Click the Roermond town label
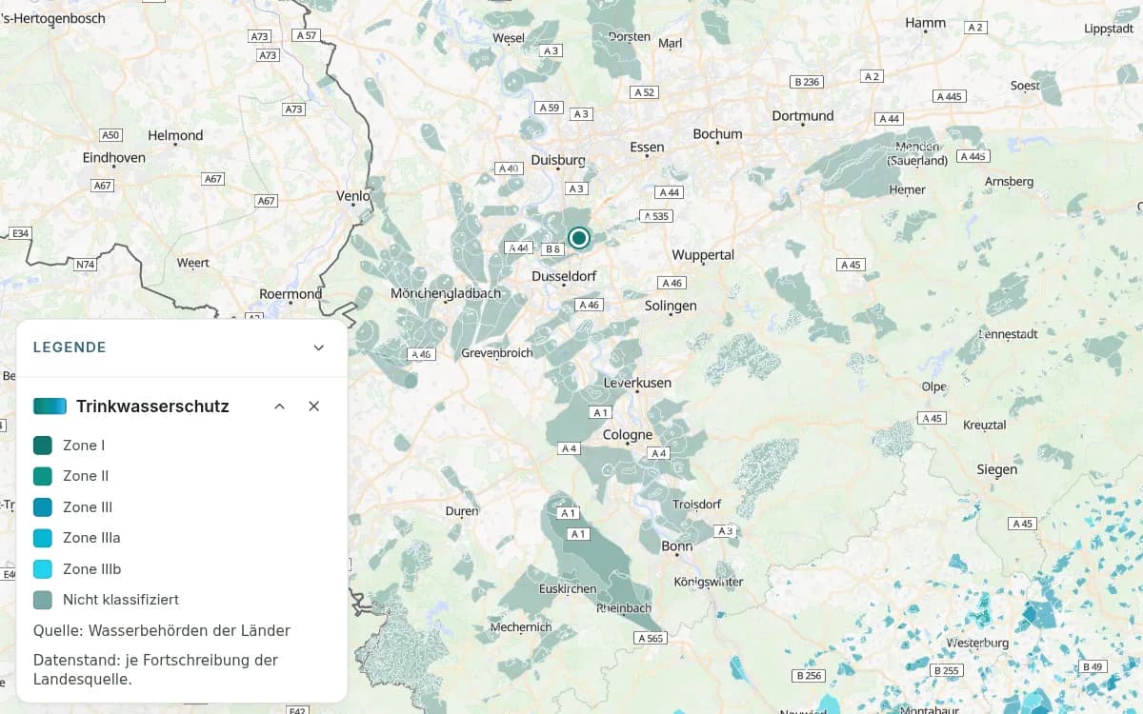The width and height of the screenshot is (1143, 714). pyautogui.click(x=291, y=294)
